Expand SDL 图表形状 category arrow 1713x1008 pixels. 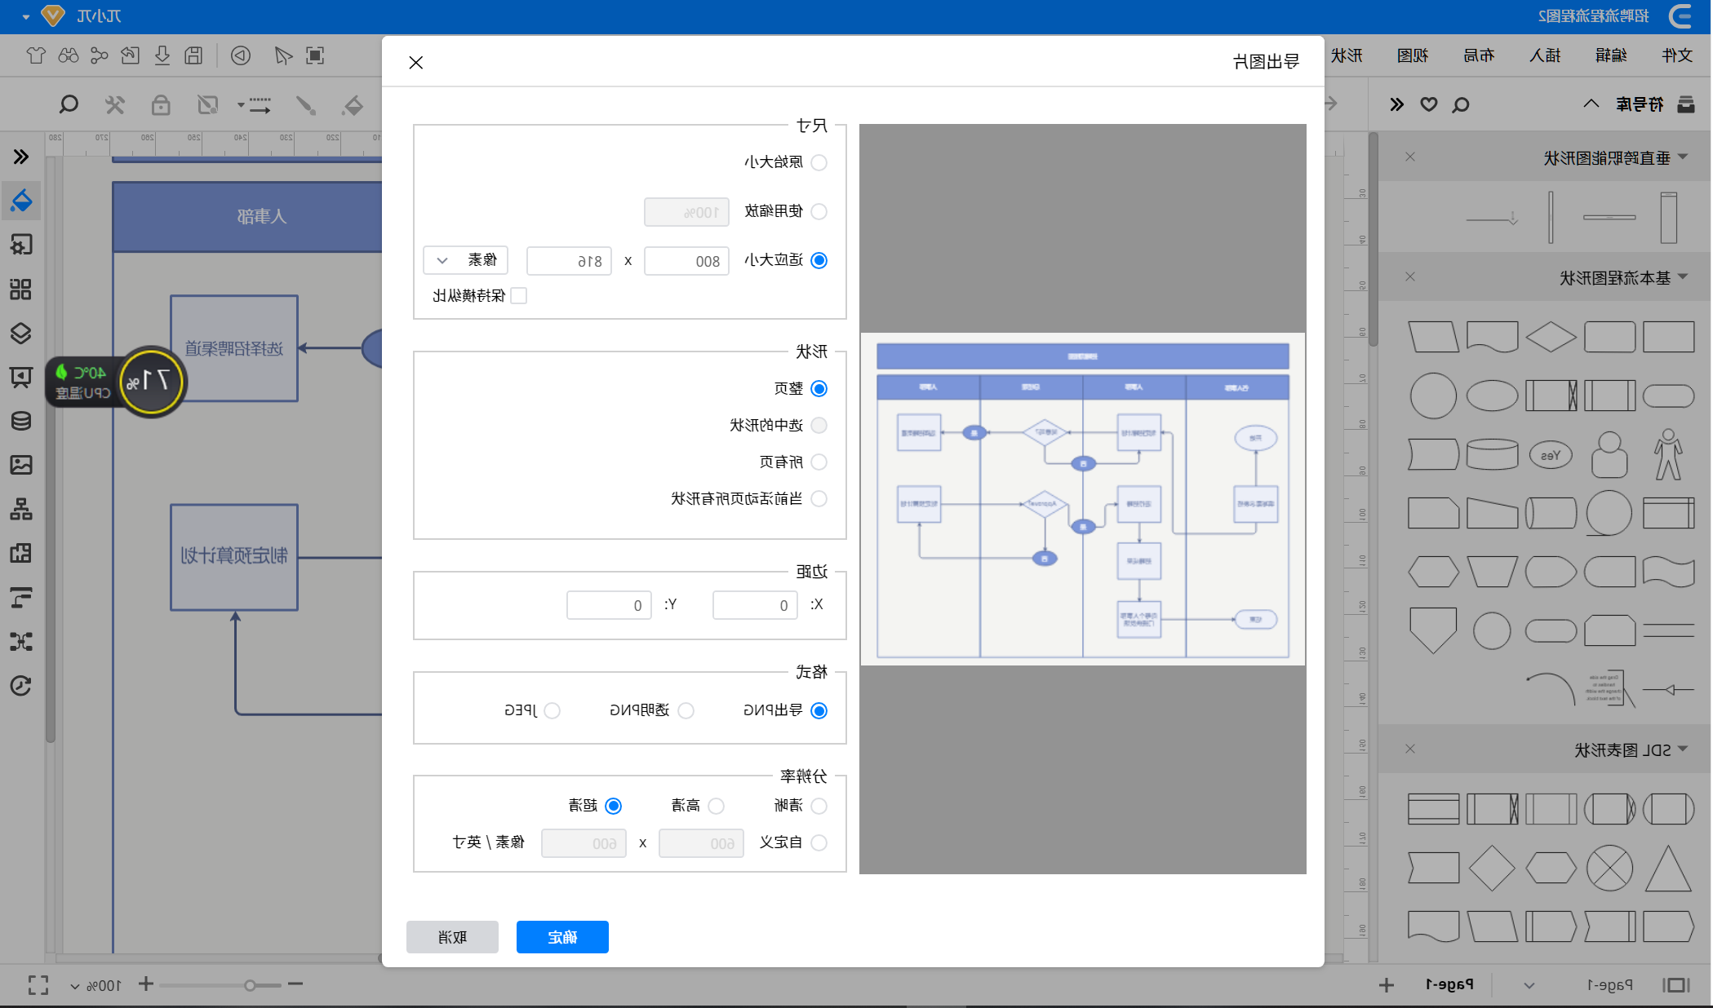[1683, 749]
